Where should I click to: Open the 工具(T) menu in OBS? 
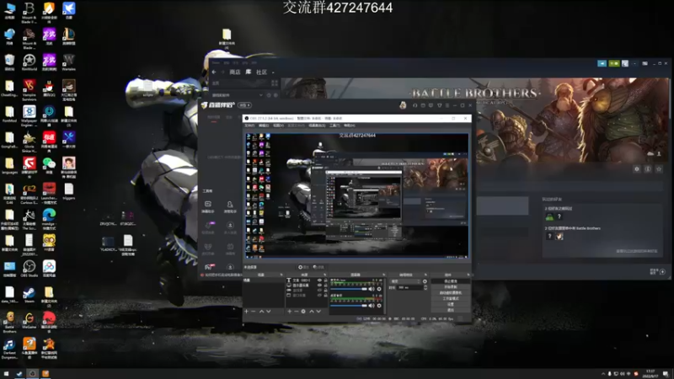pos(334,125)
